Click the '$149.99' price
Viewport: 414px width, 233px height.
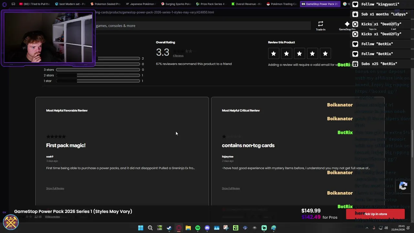(311, 211)
